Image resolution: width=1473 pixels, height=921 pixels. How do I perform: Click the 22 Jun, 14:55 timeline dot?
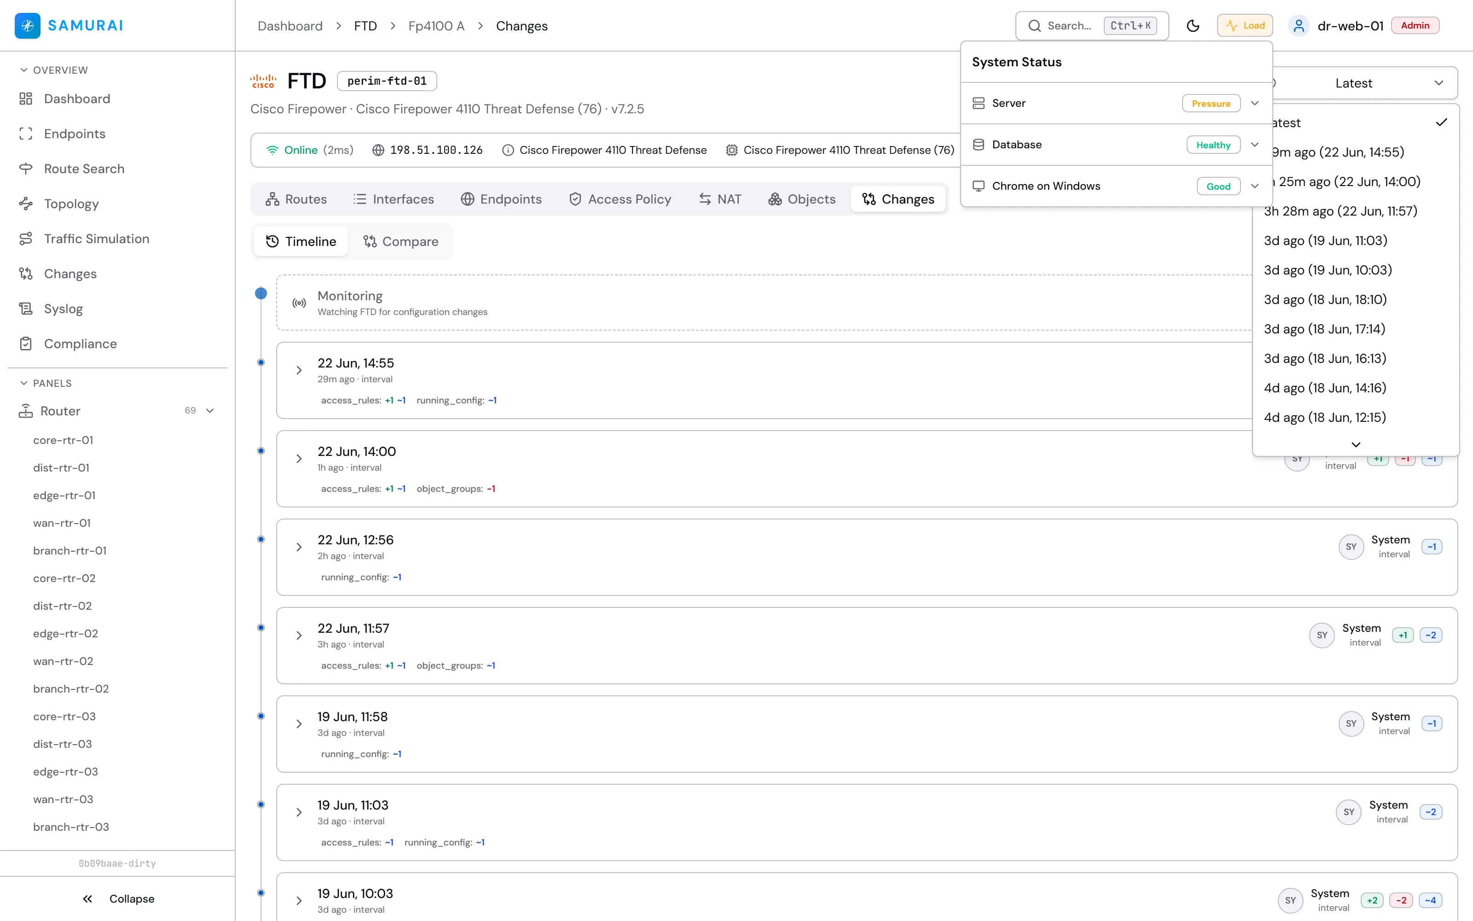tap(261, 362)
